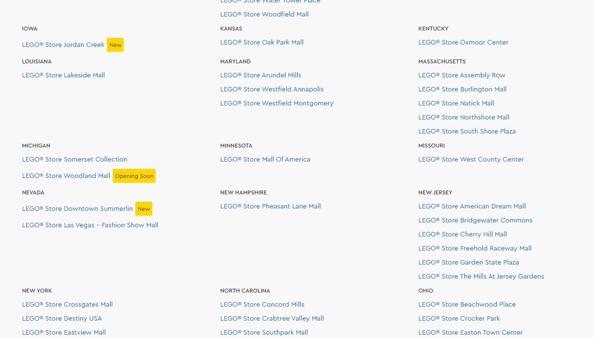594x338 pixels.
Task: Open LEGO Store Arundel Mills link
Action: (x=261, y=75)
